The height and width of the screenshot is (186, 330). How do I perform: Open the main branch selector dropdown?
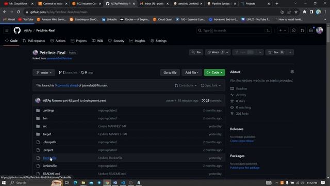pyautogui.click(x=44, y=72)
